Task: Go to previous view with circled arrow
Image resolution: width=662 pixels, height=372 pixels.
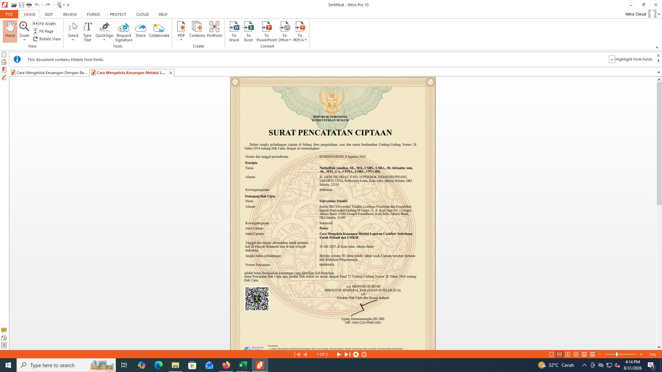Action: [356, 354]
